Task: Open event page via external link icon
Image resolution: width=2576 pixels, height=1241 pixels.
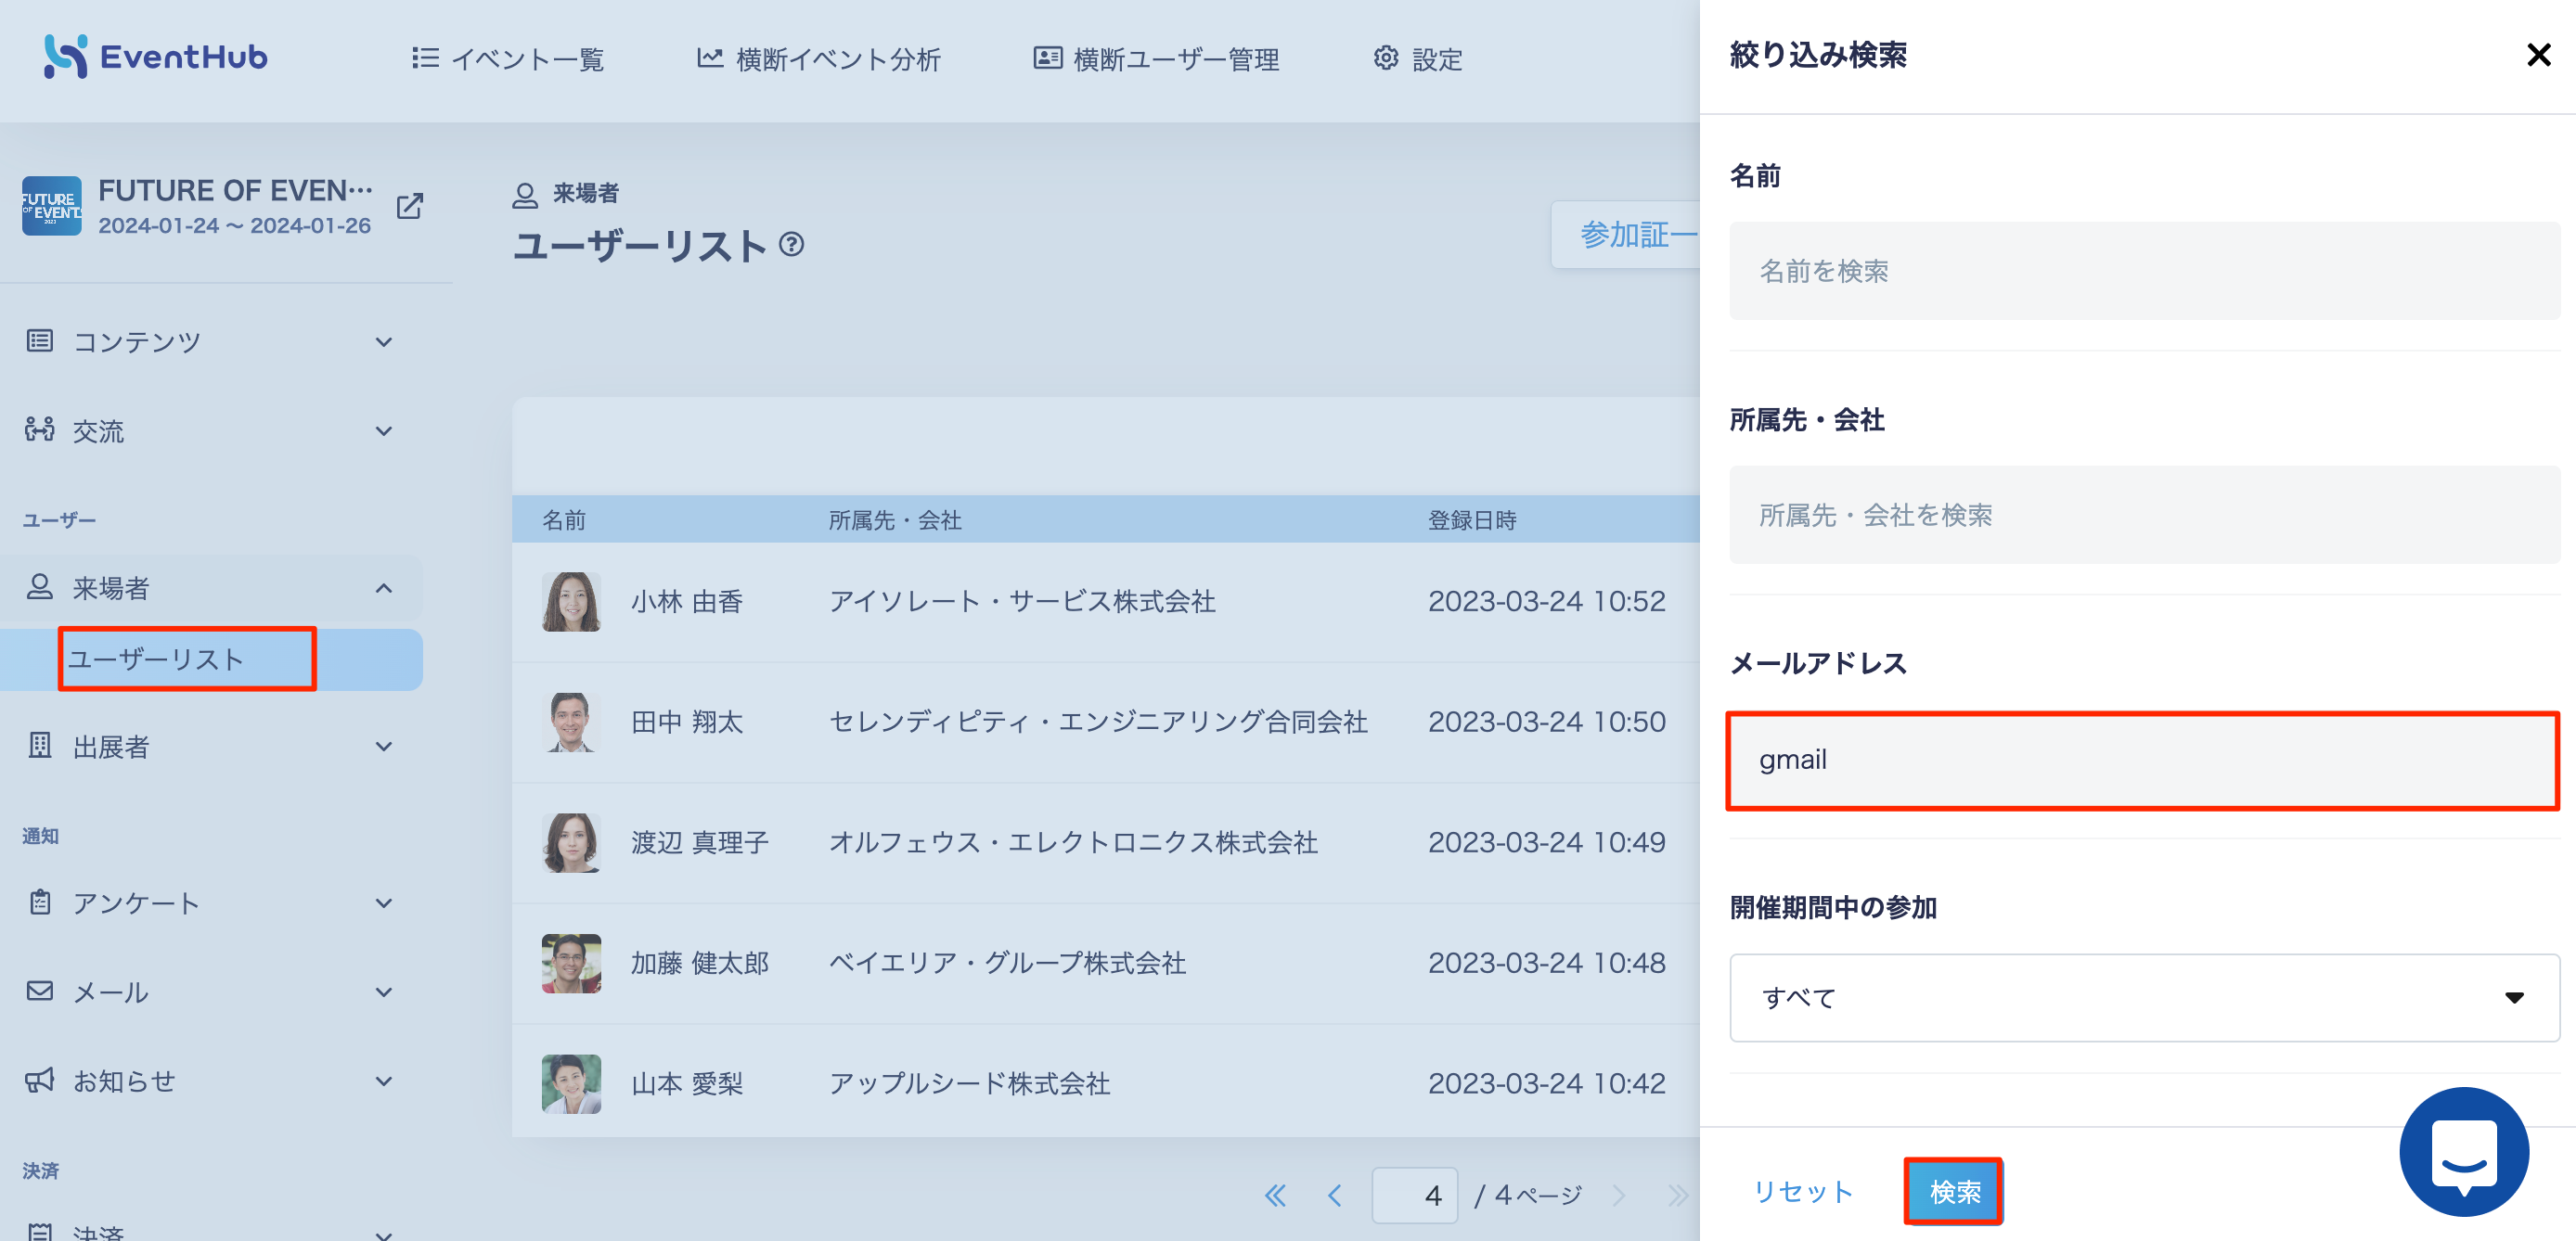Action: click(x=410, y=206)
